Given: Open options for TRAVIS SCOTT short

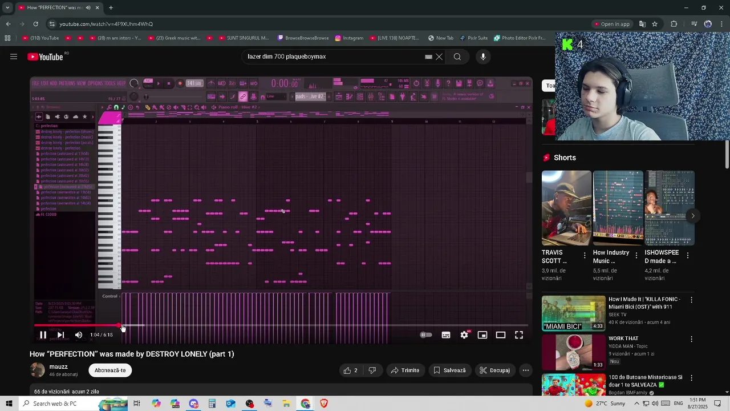Looking at the screenshot, I should point(585,256).
